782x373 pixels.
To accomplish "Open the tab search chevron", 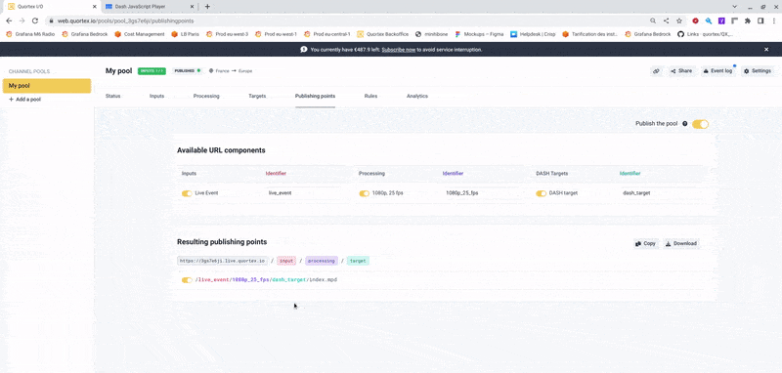I will click(735, 7).
